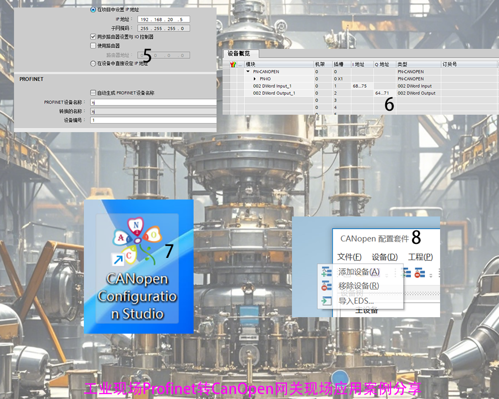Click the 插槽 column header

(341, 64)
